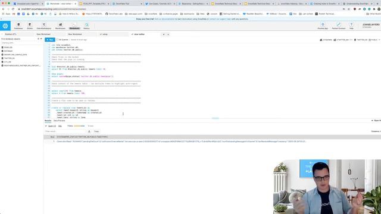Open the Warehouses page icon
The width and height of the screenshot is (381, 214).
(60, 26)
